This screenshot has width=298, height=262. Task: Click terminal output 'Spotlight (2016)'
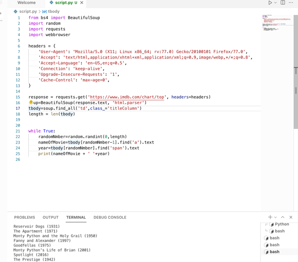[x=31, y=255]
